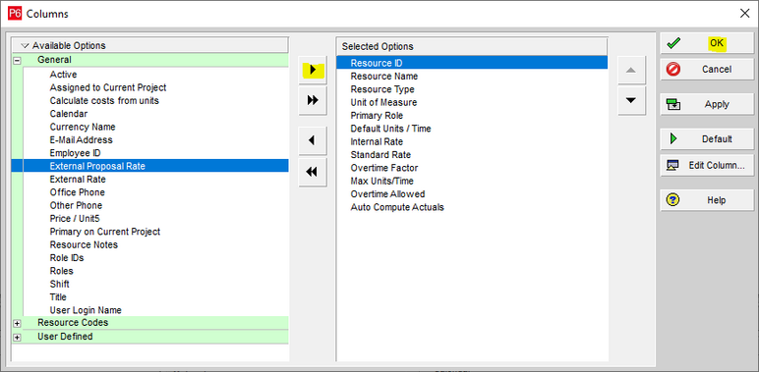Click the remove single column left arrow

(x=313, y=140)
